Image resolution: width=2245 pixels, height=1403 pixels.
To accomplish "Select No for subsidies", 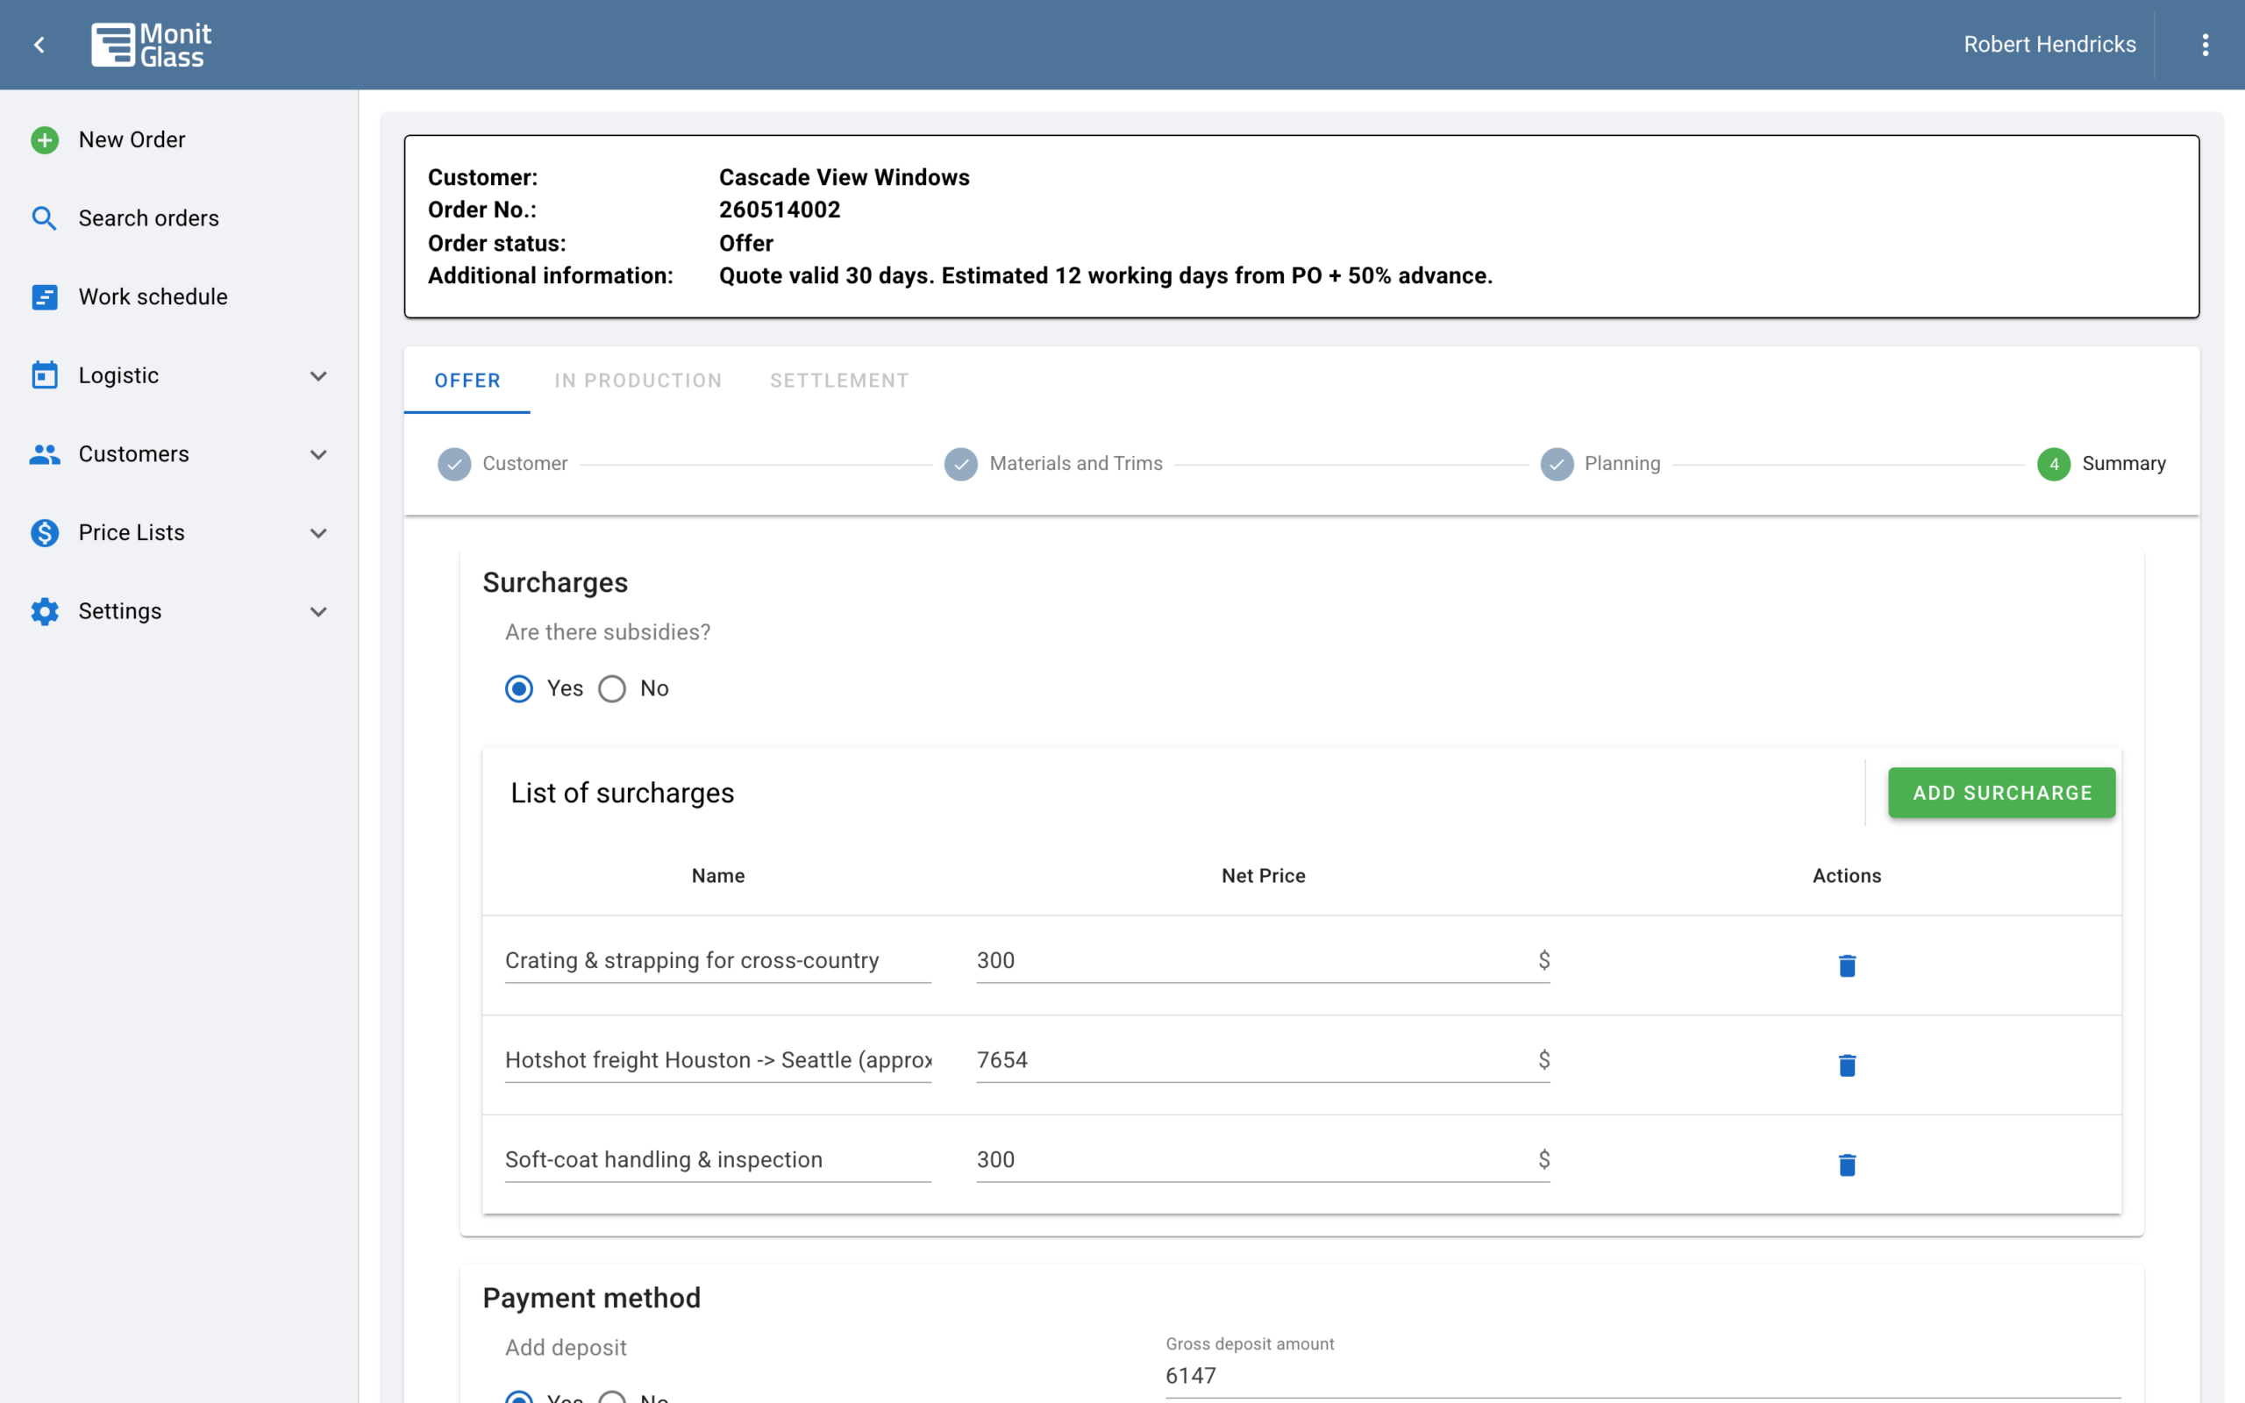I will 612,688.
